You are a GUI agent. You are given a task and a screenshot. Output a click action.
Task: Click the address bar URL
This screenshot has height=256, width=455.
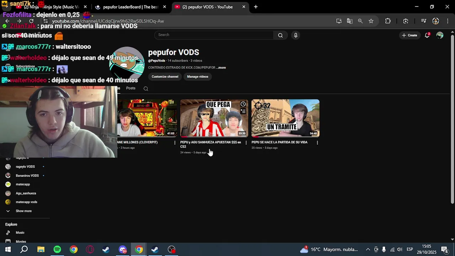[108, 21]
